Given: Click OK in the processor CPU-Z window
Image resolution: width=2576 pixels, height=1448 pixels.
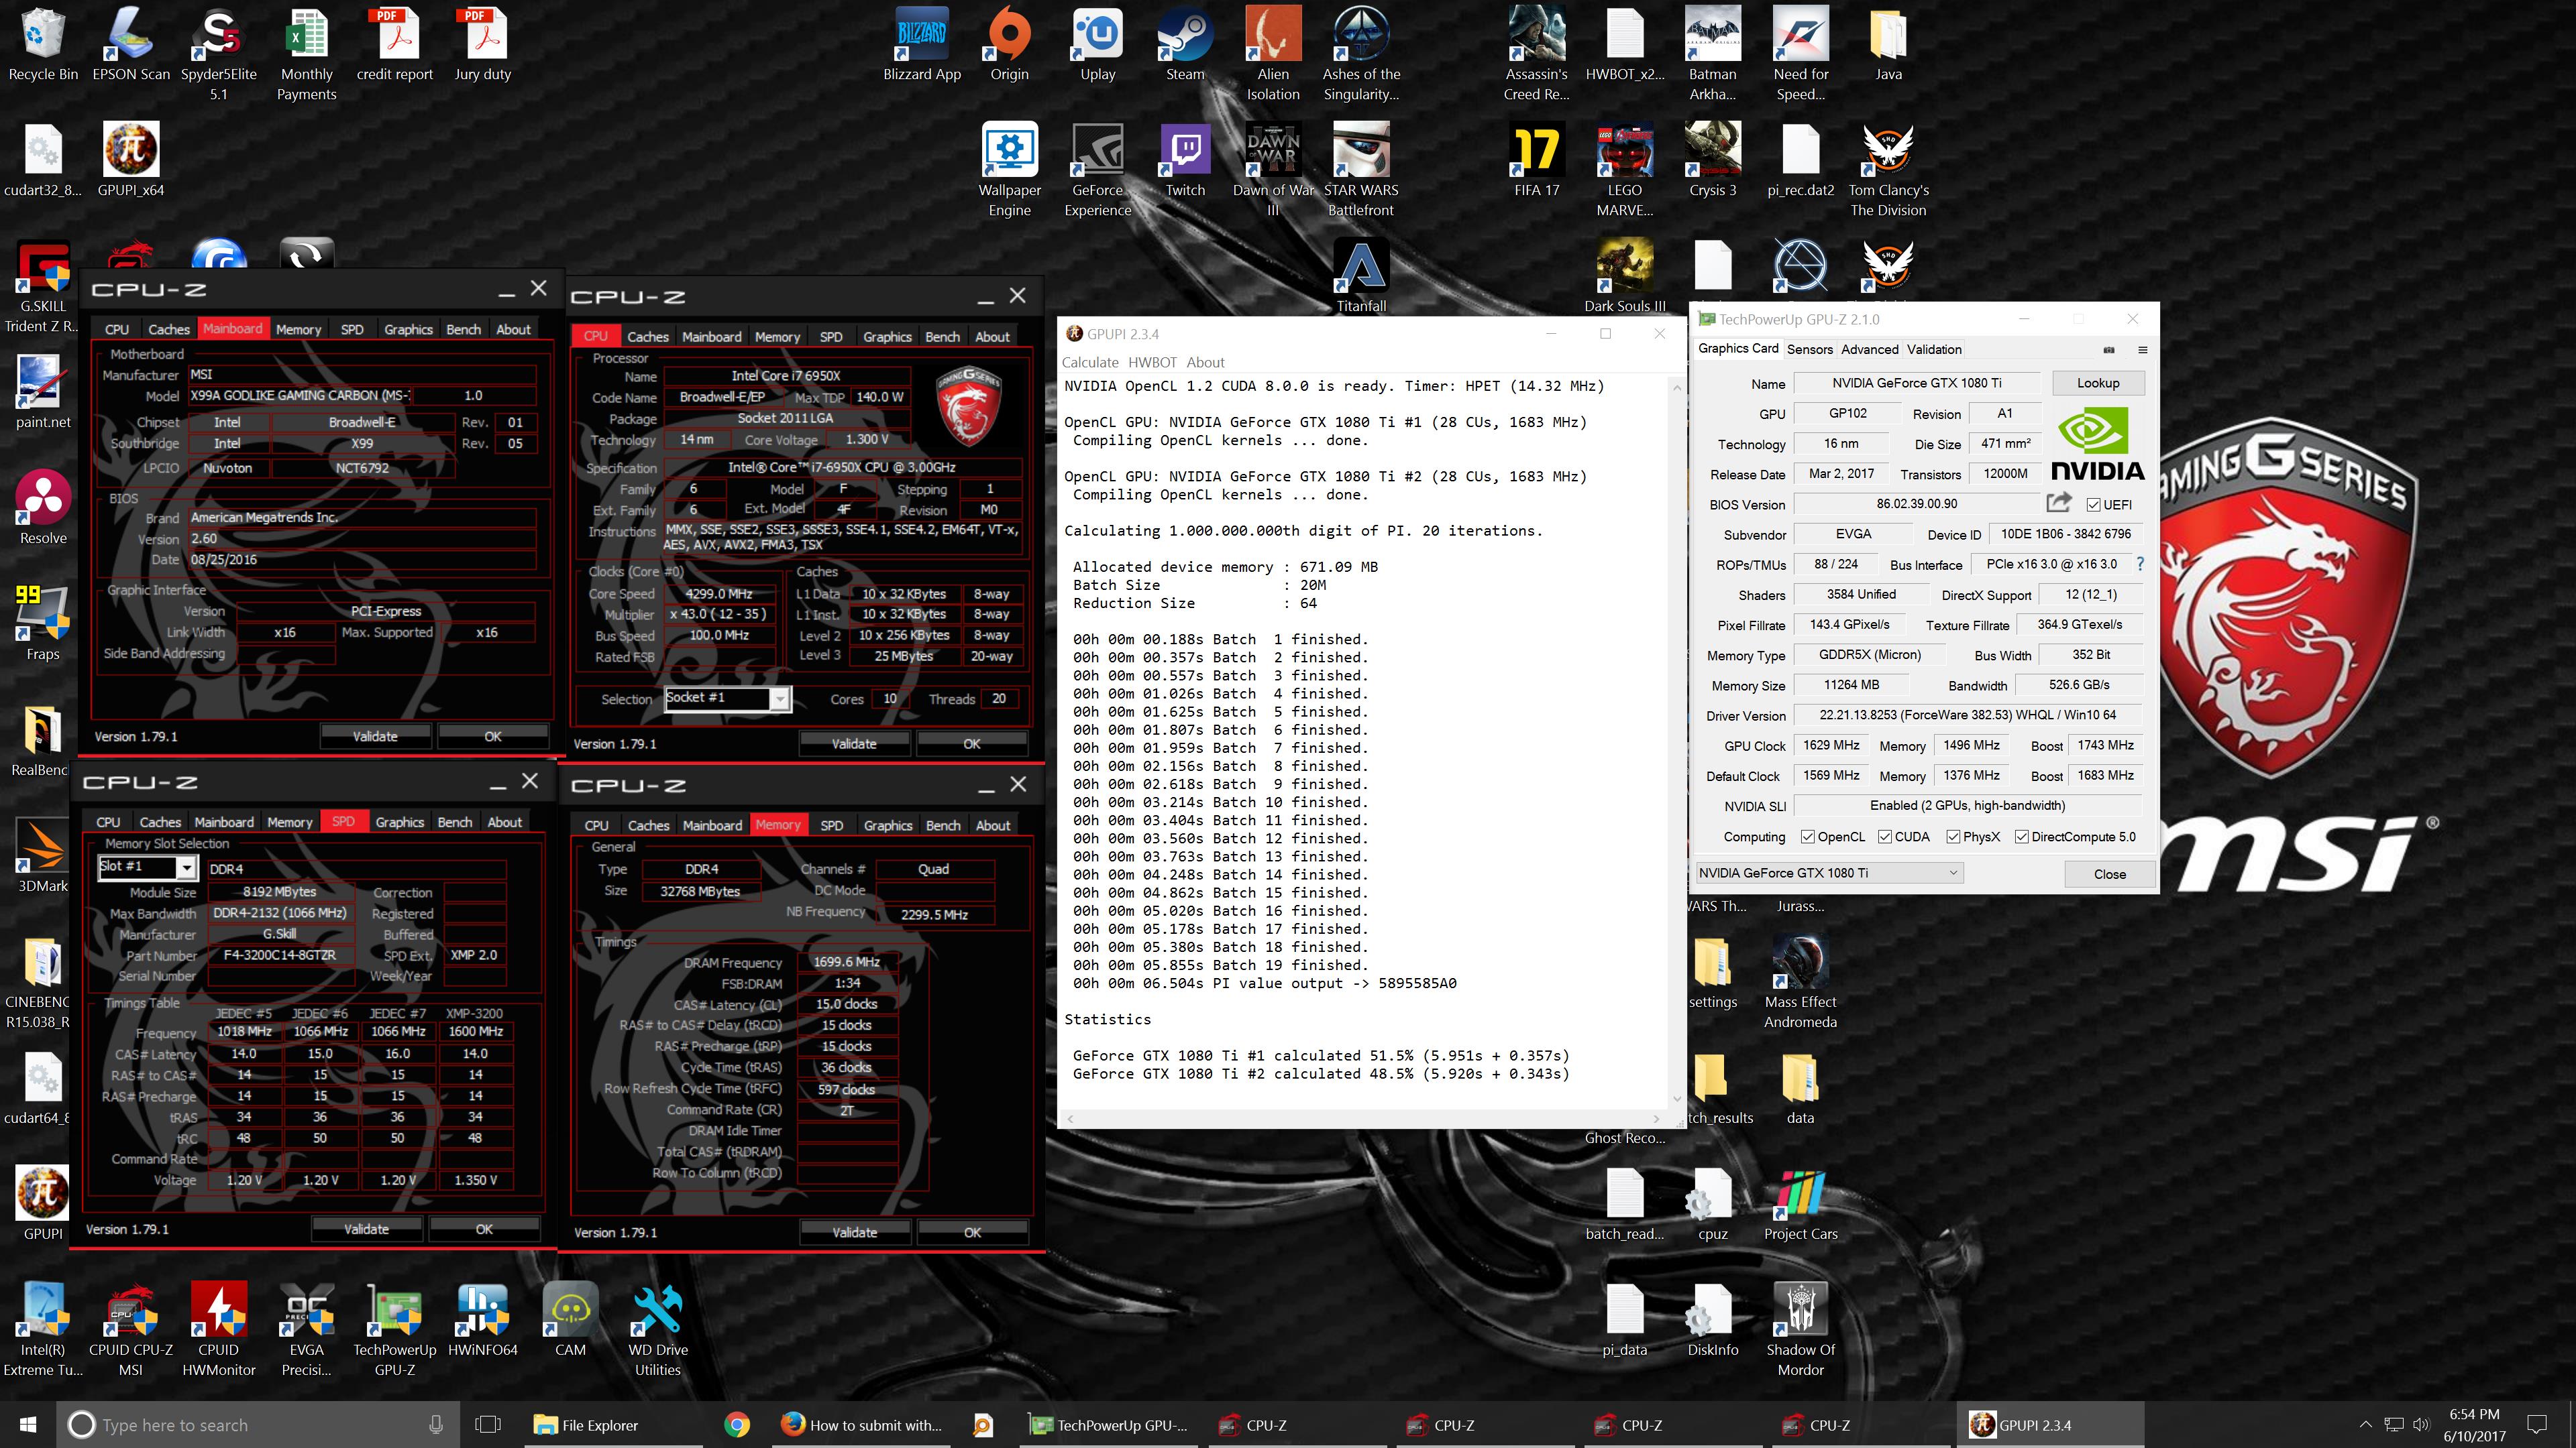Looking at the screenshot, I should pyautogui.click(x=971, y=743).
